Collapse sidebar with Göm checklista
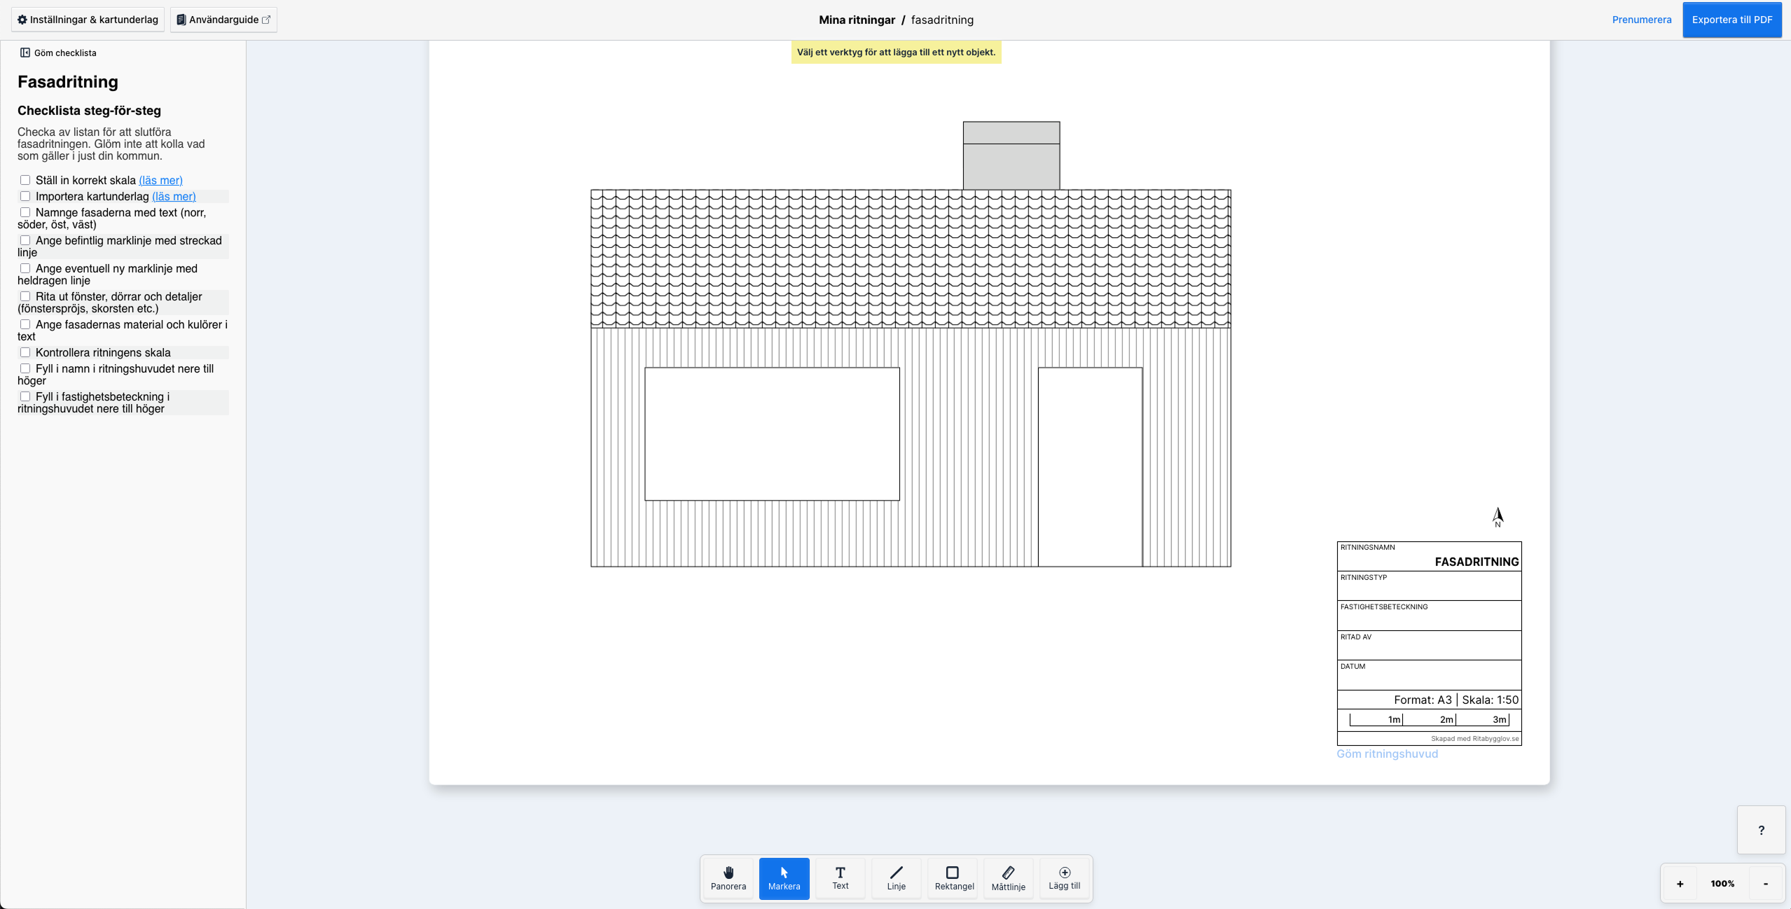This screenshot has height=909, width=1791. 58,53
